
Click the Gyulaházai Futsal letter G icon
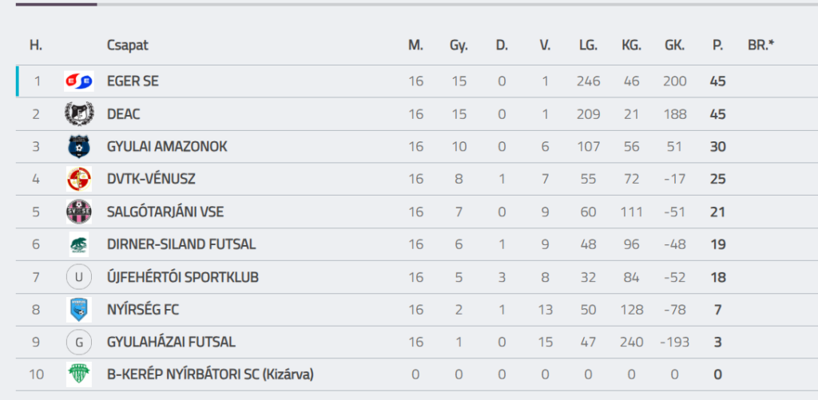click(78, 343)
